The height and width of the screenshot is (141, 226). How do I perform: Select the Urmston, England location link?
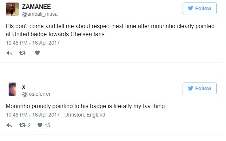[85, 115]
